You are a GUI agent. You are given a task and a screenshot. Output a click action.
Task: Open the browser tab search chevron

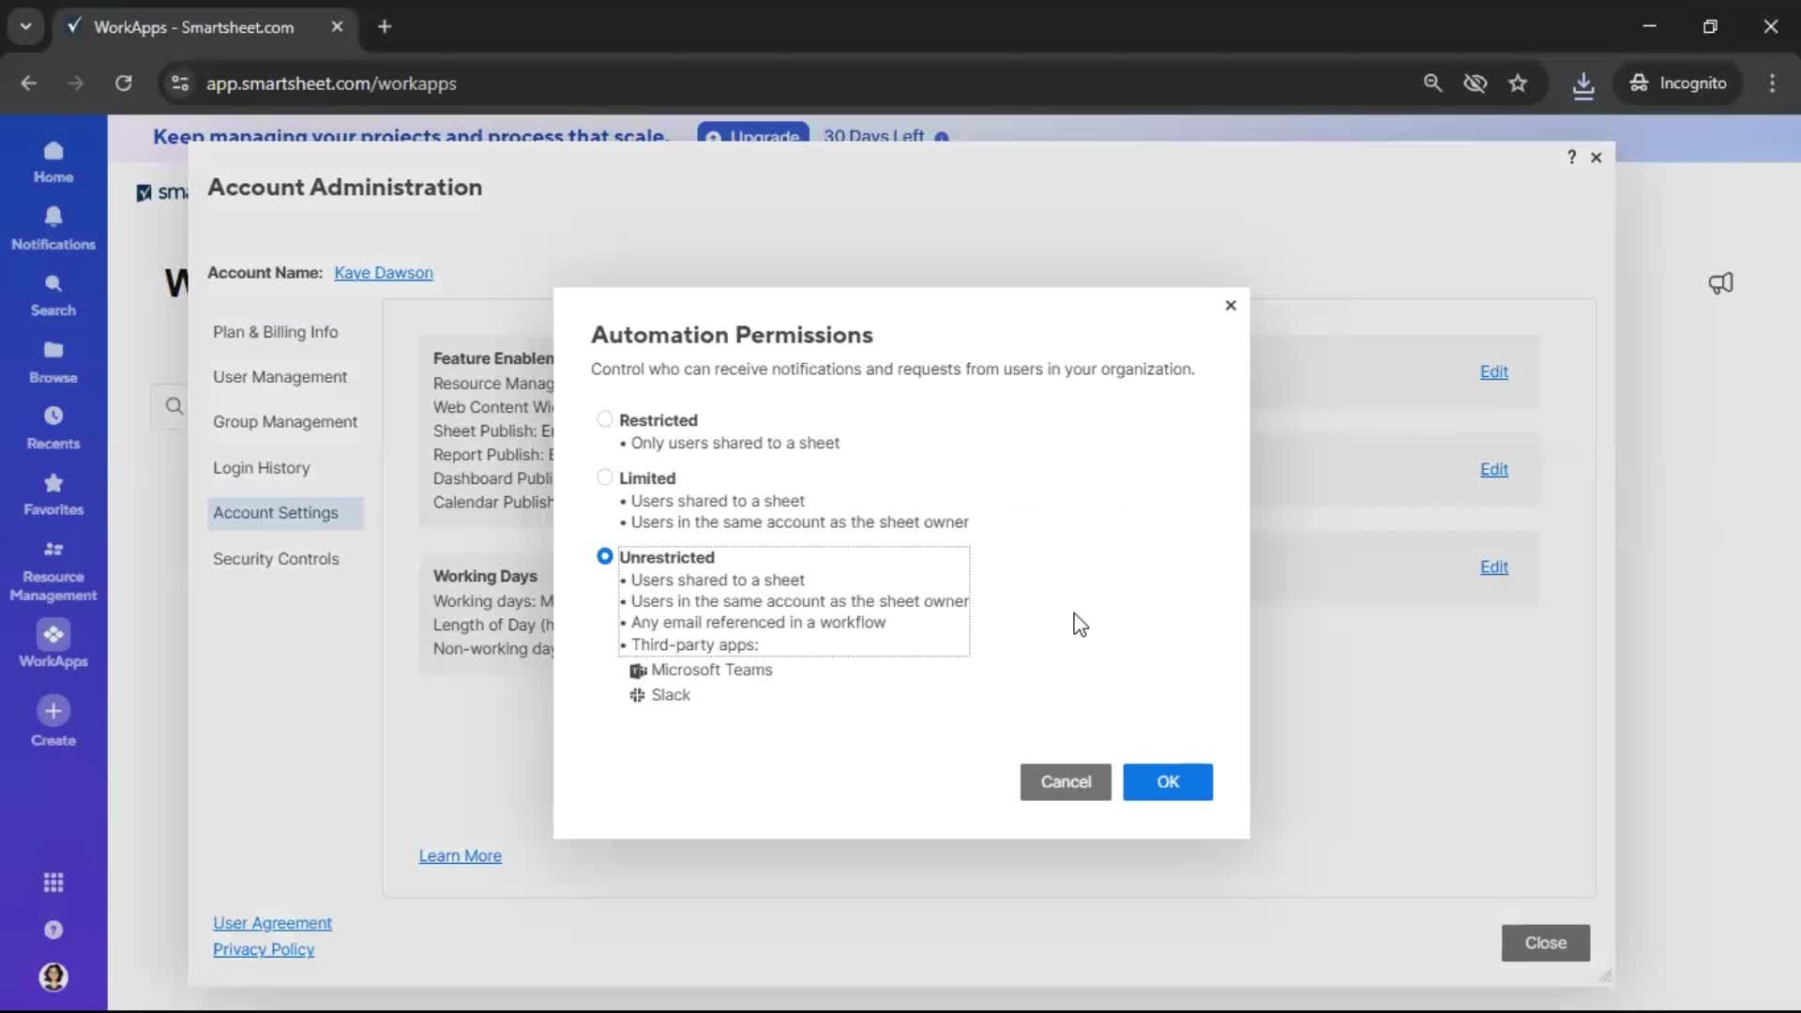(25, 26)
